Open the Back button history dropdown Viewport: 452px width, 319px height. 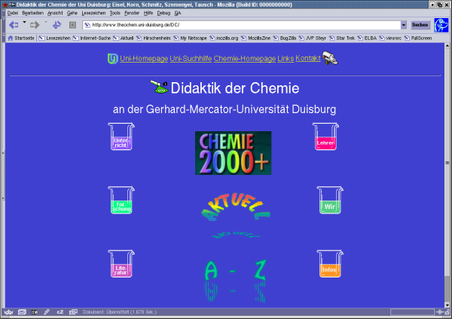click(x=24, y=22)
